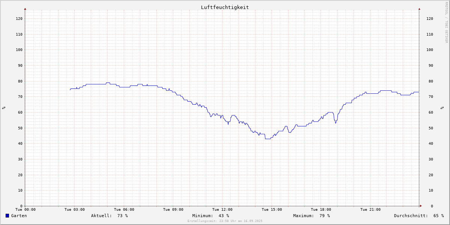Click the Aktuell 73 % reading
This screenshot has height=225, width=450.
[109, 216]
